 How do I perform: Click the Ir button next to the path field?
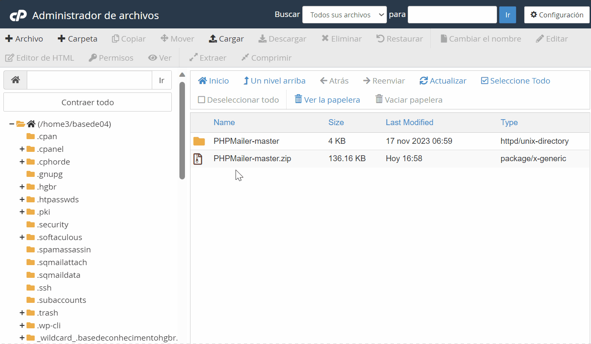[x=162, y=80]
